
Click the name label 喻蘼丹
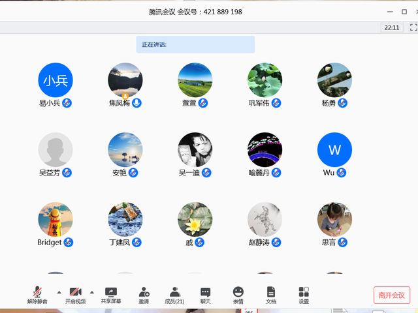click(259, 173)
